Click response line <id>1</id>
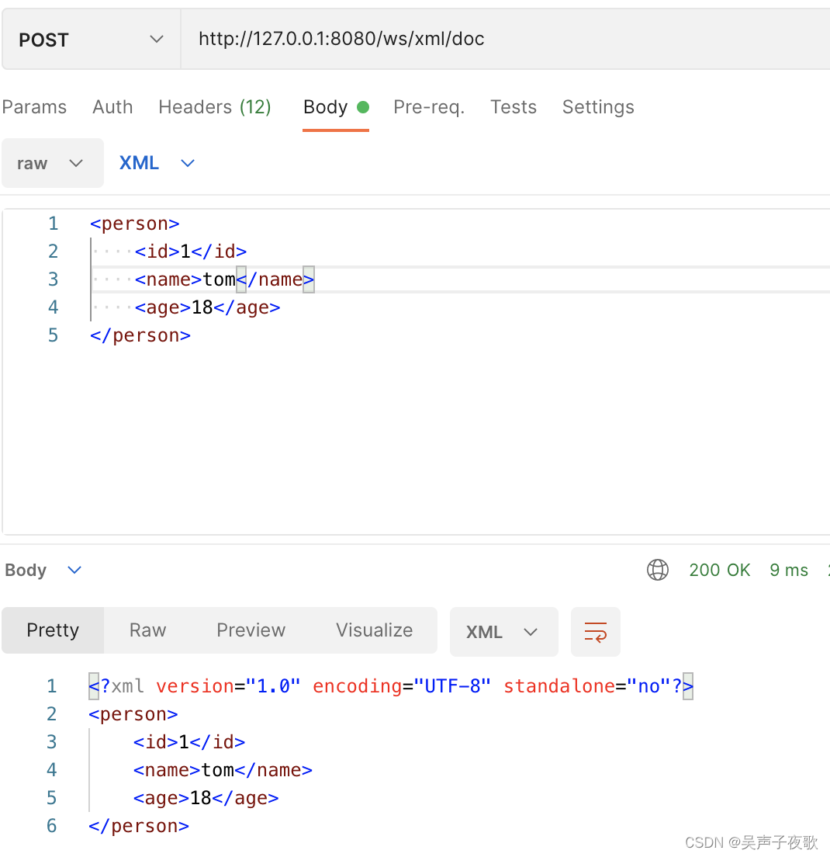The image size is (830, 857). [x=189, y=741]
